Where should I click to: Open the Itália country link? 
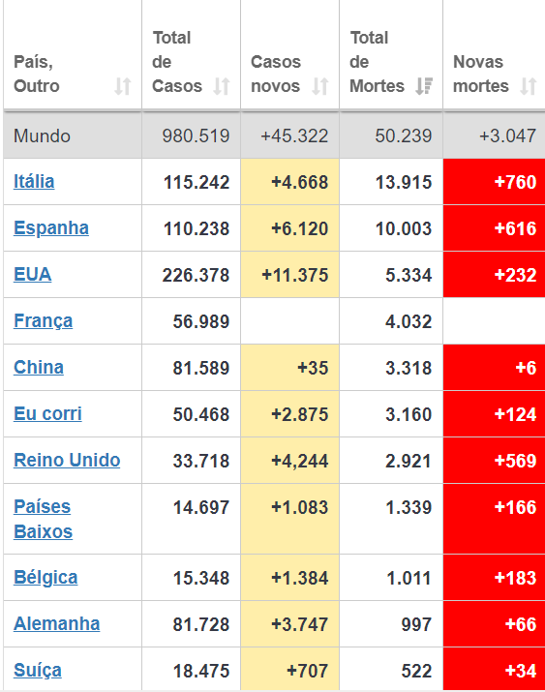34,181
